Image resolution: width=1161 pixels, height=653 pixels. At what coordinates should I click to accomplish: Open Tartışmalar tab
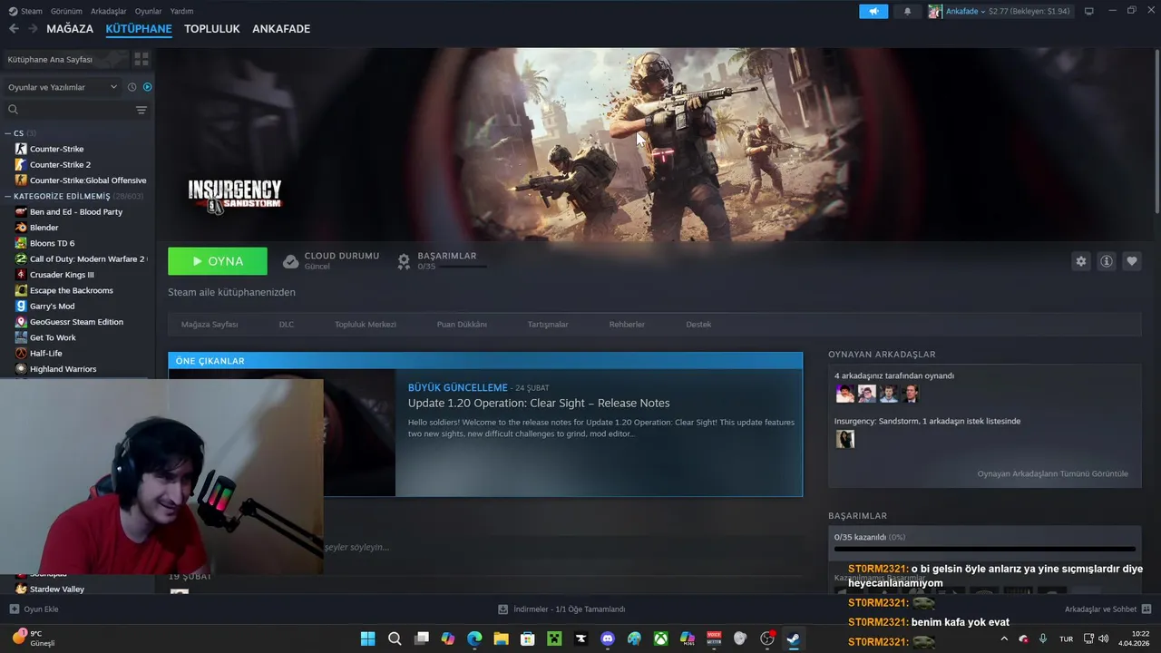click(x=548, y=324)
